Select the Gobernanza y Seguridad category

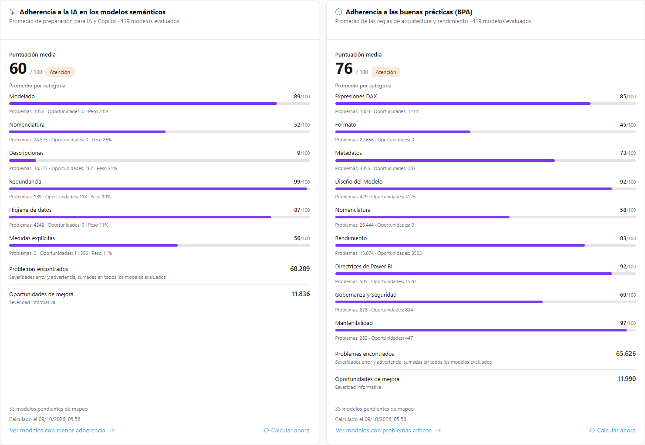coord(366,294)
